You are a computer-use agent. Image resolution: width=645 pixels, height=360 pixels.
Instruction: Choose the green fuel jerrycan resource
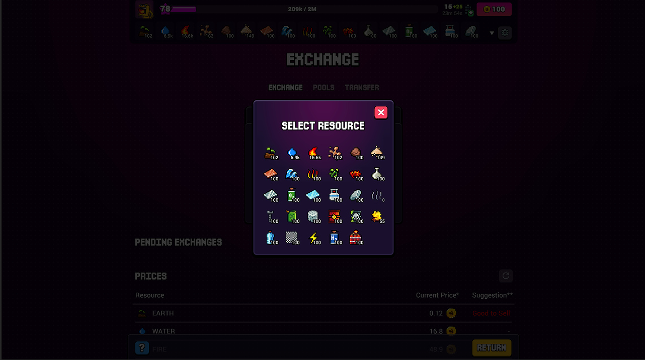292,216
